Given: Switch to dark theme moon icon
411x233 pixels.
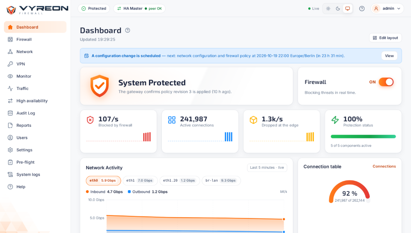Looking at the screenshot, I should point(338,9).
